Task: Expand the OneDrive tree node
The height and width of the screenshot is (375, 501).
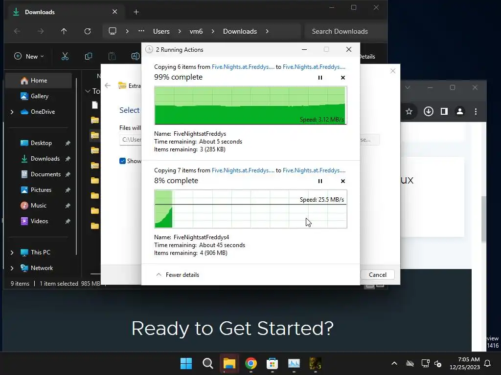Action: click(12, 112)
